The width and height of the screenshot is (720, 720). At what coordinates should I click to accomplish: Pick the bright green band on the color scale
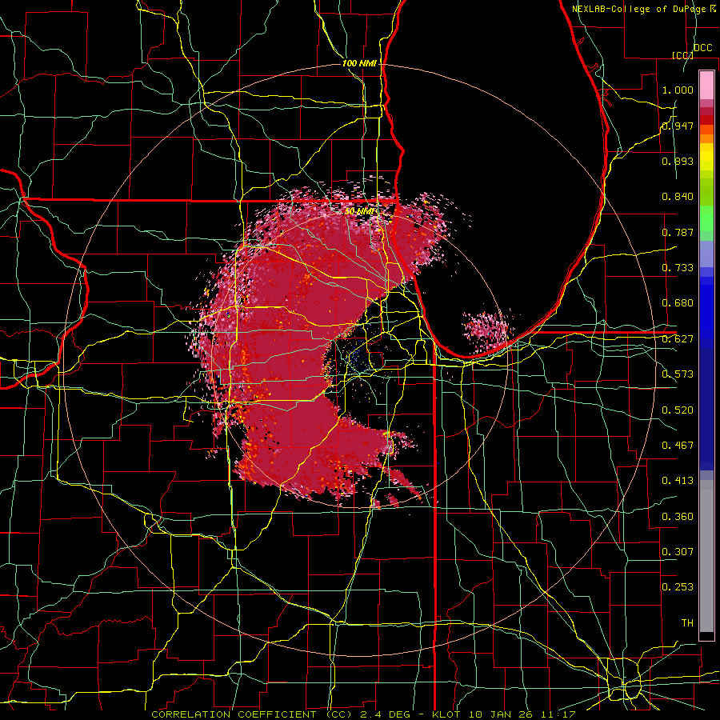pyautogui.click(x=706, y=219)
